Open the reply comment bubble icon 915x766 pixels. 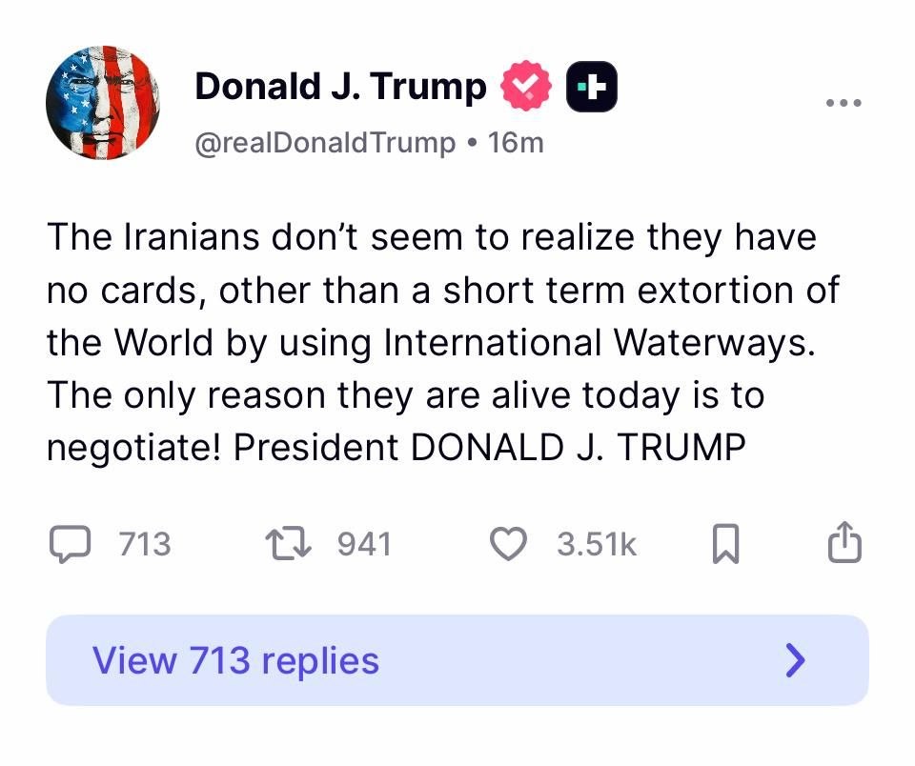point(68,544)
